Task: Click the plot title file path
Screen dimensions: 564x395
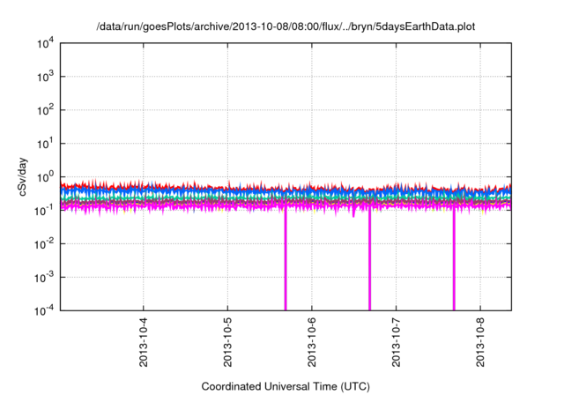Action: point(286,26)
